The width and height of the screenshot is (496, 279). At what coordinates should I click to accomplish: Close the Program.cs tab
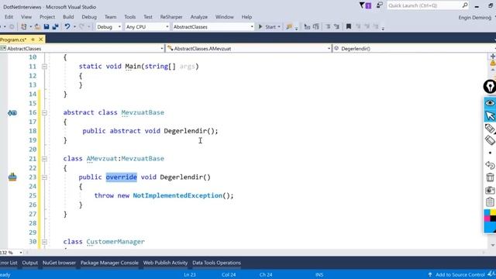pos(41,40)
